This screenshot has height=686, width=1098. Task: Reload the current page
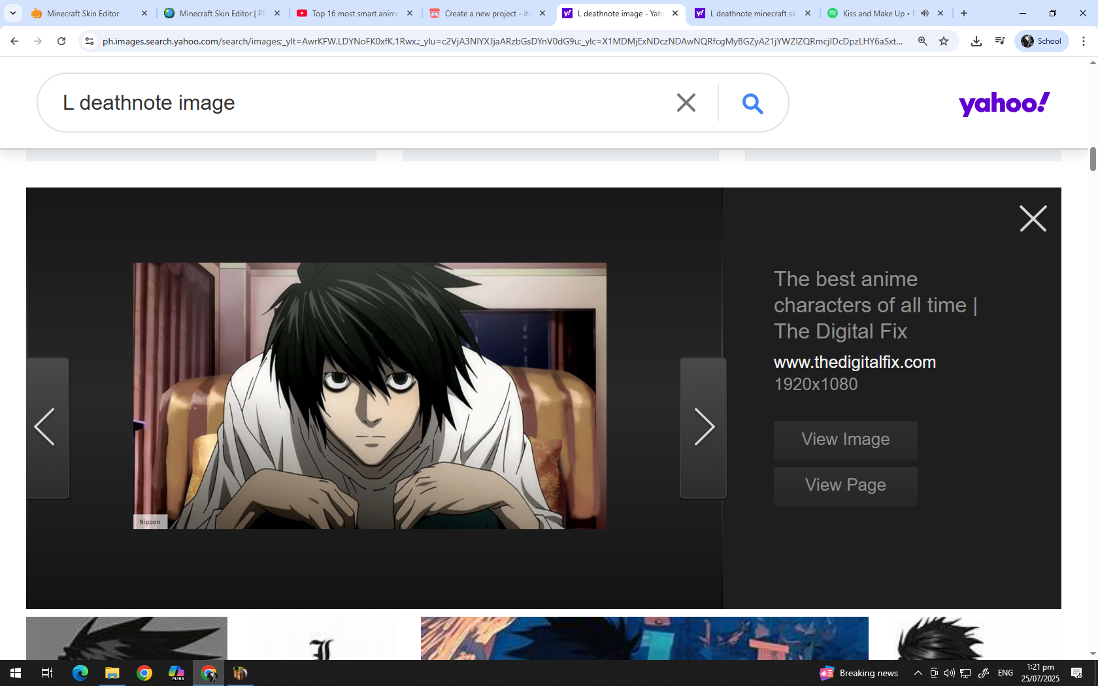(x=61, y=41)
